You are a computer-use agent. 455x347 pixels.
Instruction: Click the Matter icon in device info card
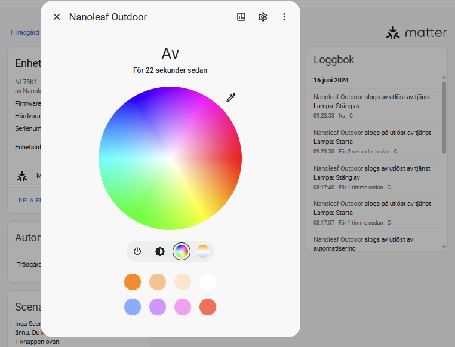(22, 176)
